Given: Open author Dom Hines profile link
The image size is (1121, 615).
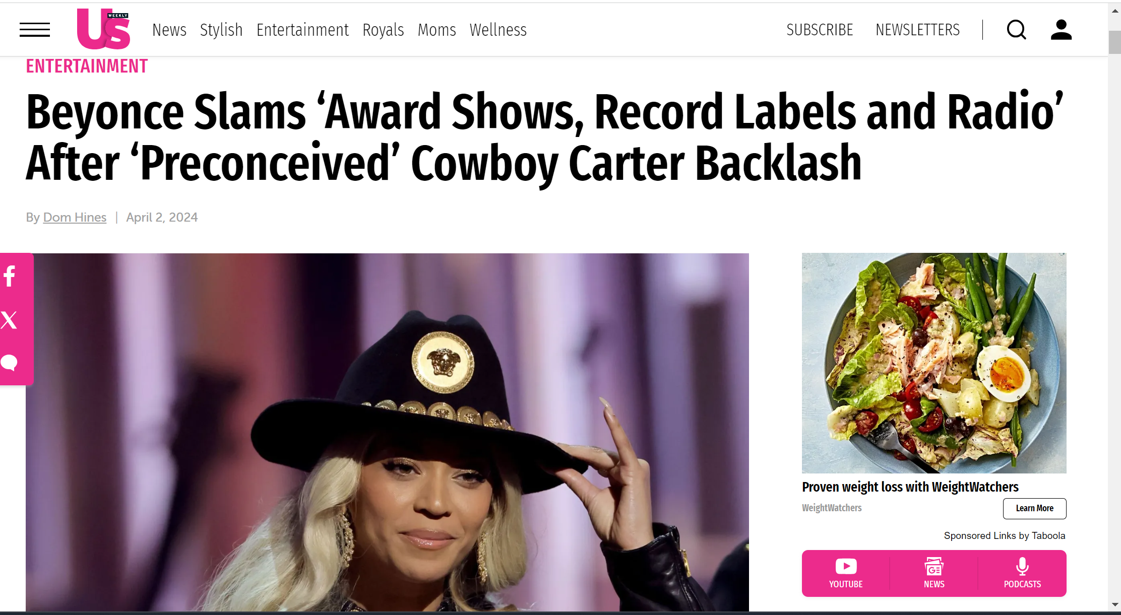Looking at the screenshot, I should pyautogui.click(x=75, y=217).
